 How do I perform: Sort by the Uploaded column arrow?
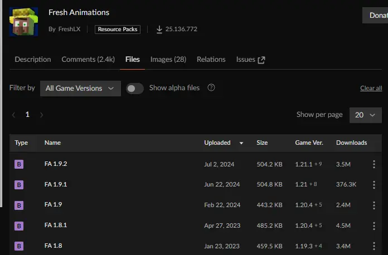pyautogui.click(x=241, y=143)
